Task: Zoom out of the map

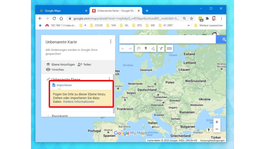Action: coord(217,129)
